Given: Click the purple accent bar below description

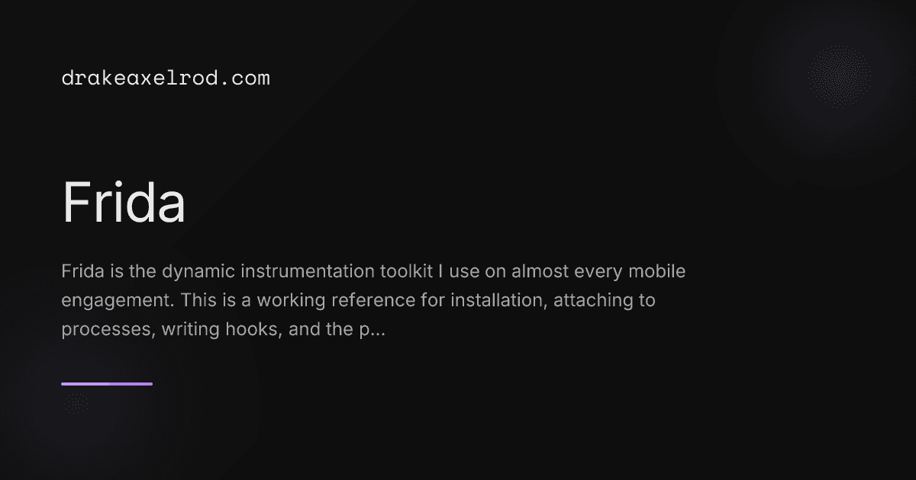Looking at the screenshot, I should coord(107,384).
